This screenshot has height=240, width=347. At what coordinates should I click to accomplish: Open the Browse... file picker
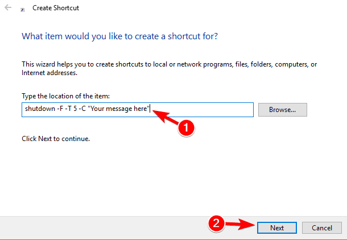pos(282,110)
